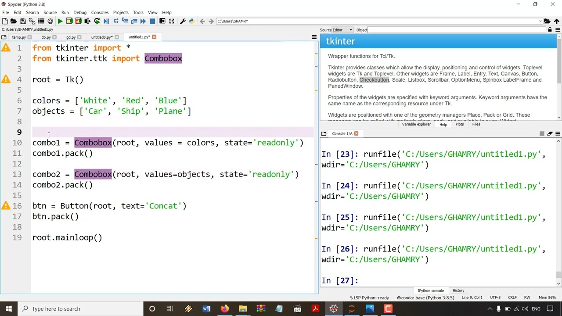
Task: Open the working directory path dropdown arrow
Action: coord(540,21)
